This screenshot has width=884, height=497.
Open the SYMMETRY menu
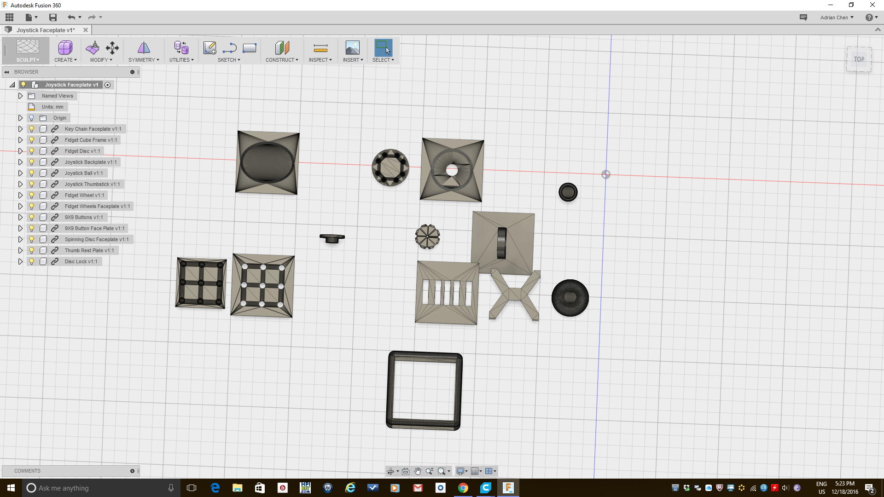(144, 60)
